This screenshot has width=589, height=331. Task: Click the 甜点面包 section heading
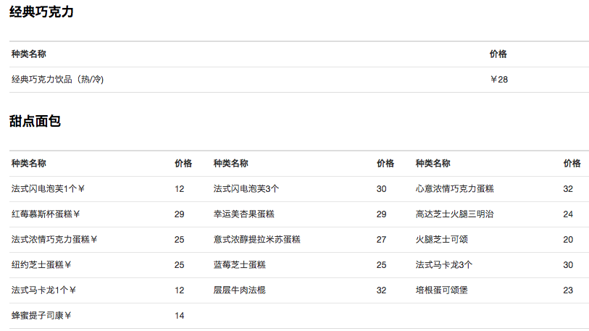click(x=35, y=121)
